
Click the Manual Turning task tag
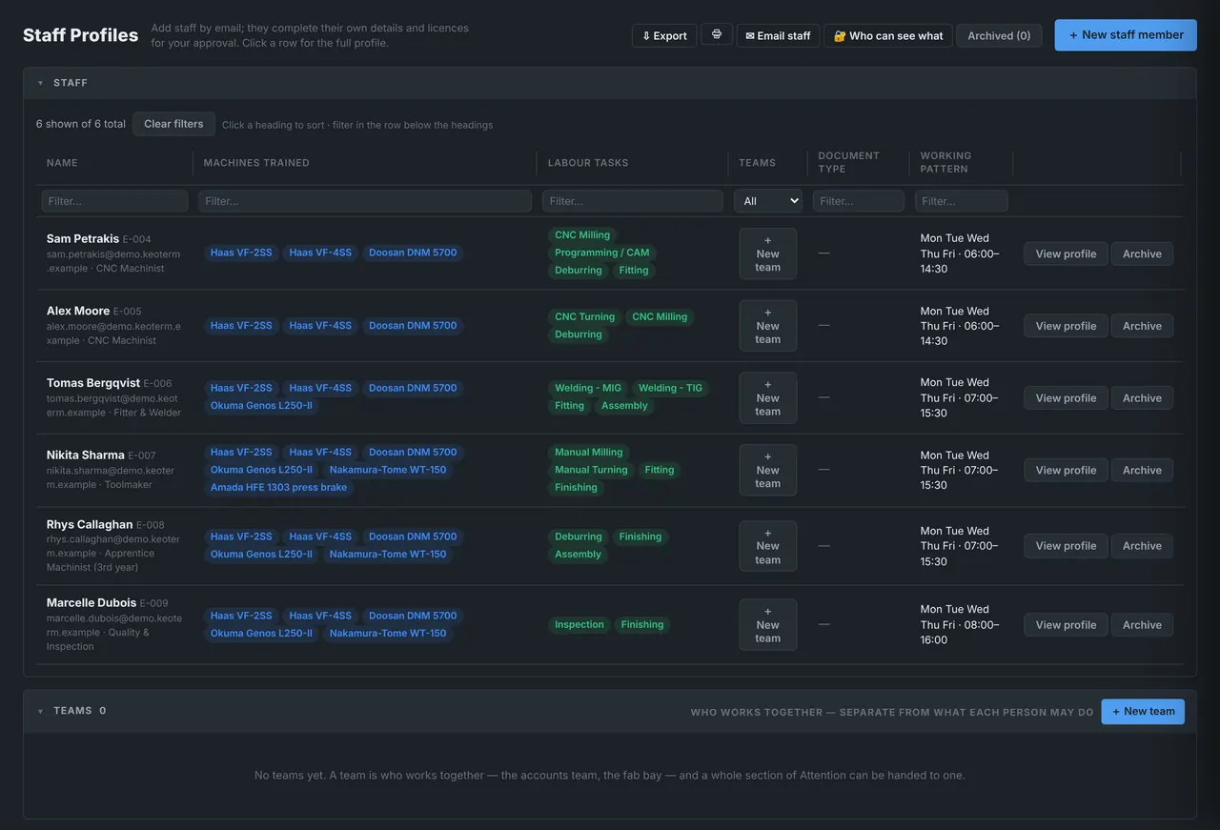point(591,470)
